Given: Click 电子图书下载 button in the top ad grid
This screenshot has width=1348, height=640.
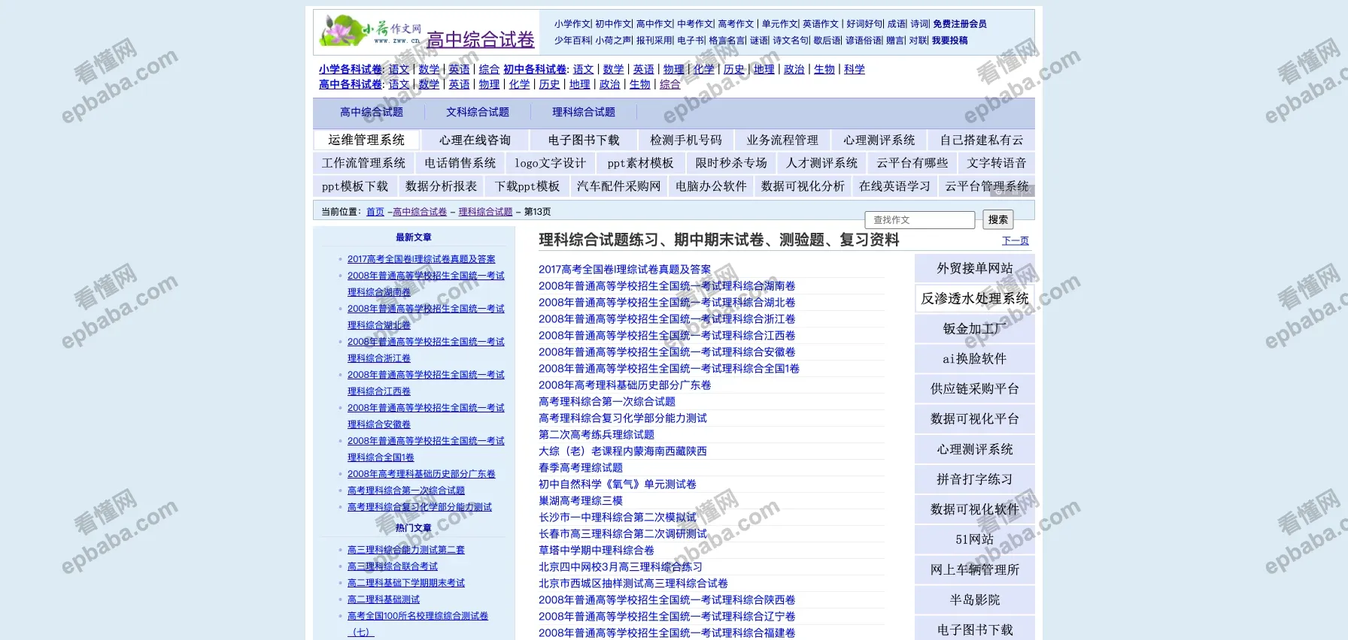Looking at the screenshot, I should 584,140.
